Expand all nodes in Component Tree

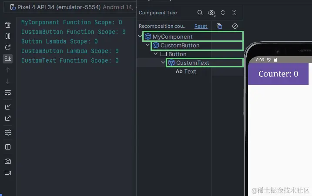click(223, 13)
